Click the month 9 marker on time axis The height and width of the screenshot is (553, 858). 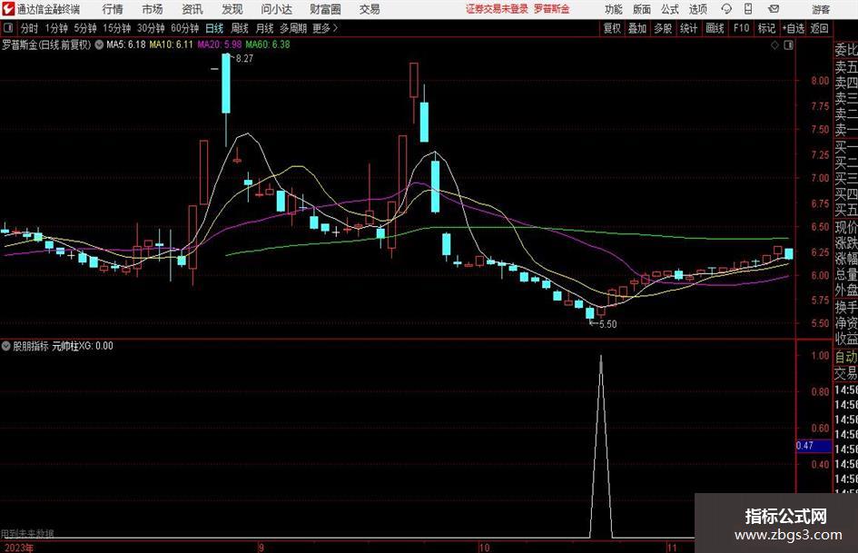coord(261,548)
